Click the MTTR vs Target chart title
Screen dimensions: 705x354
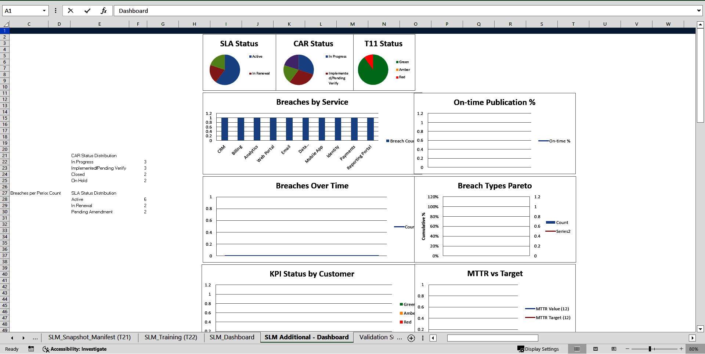point(495,274)
